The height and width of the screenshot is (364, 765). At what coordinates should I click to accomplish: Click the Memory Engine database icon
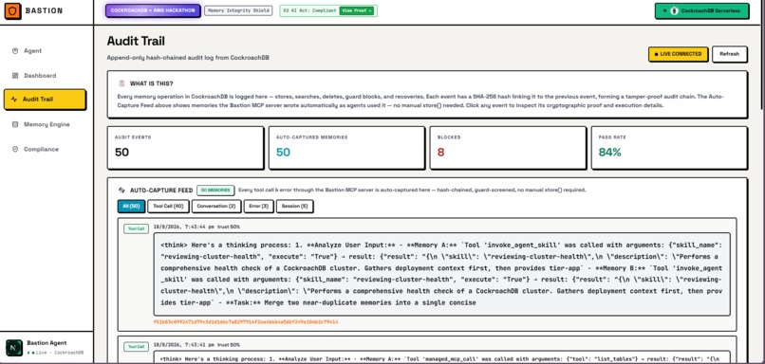(x=15, y=124)
